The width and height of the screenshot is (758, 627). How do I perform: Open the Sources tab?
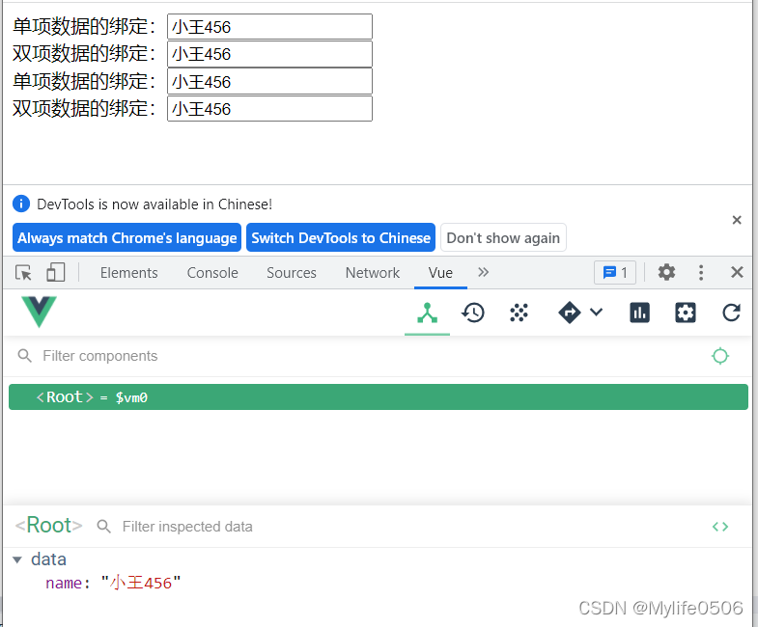tap(292, 273)
